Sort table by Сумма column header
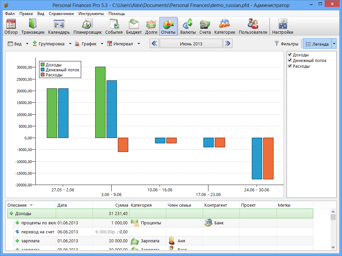Viewport: 342px width, 256px height. [x=121, y=205]
